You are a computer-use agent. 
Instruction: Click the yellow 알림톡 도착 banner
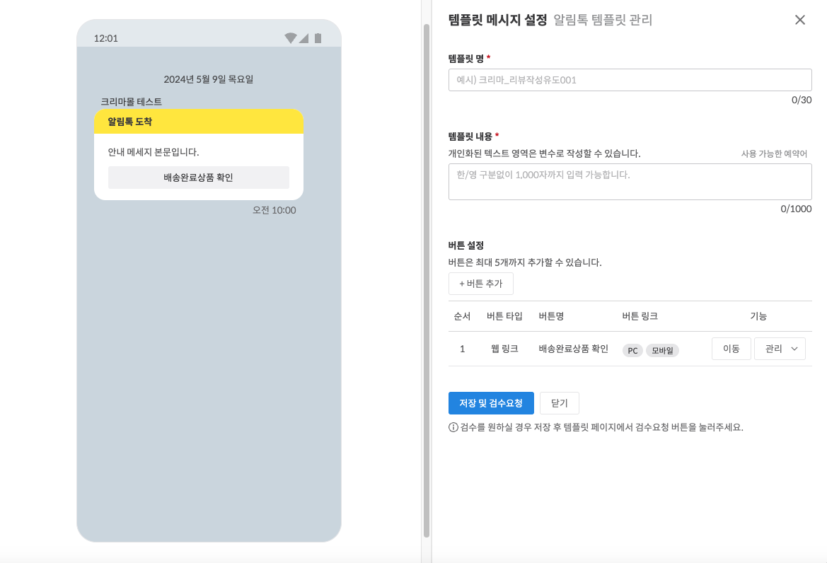tap(199, 121)
